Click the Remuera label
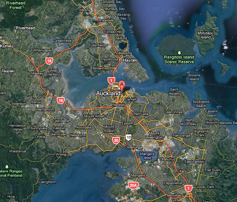Viewport: 237px width, 202px height. coord(141,114)
